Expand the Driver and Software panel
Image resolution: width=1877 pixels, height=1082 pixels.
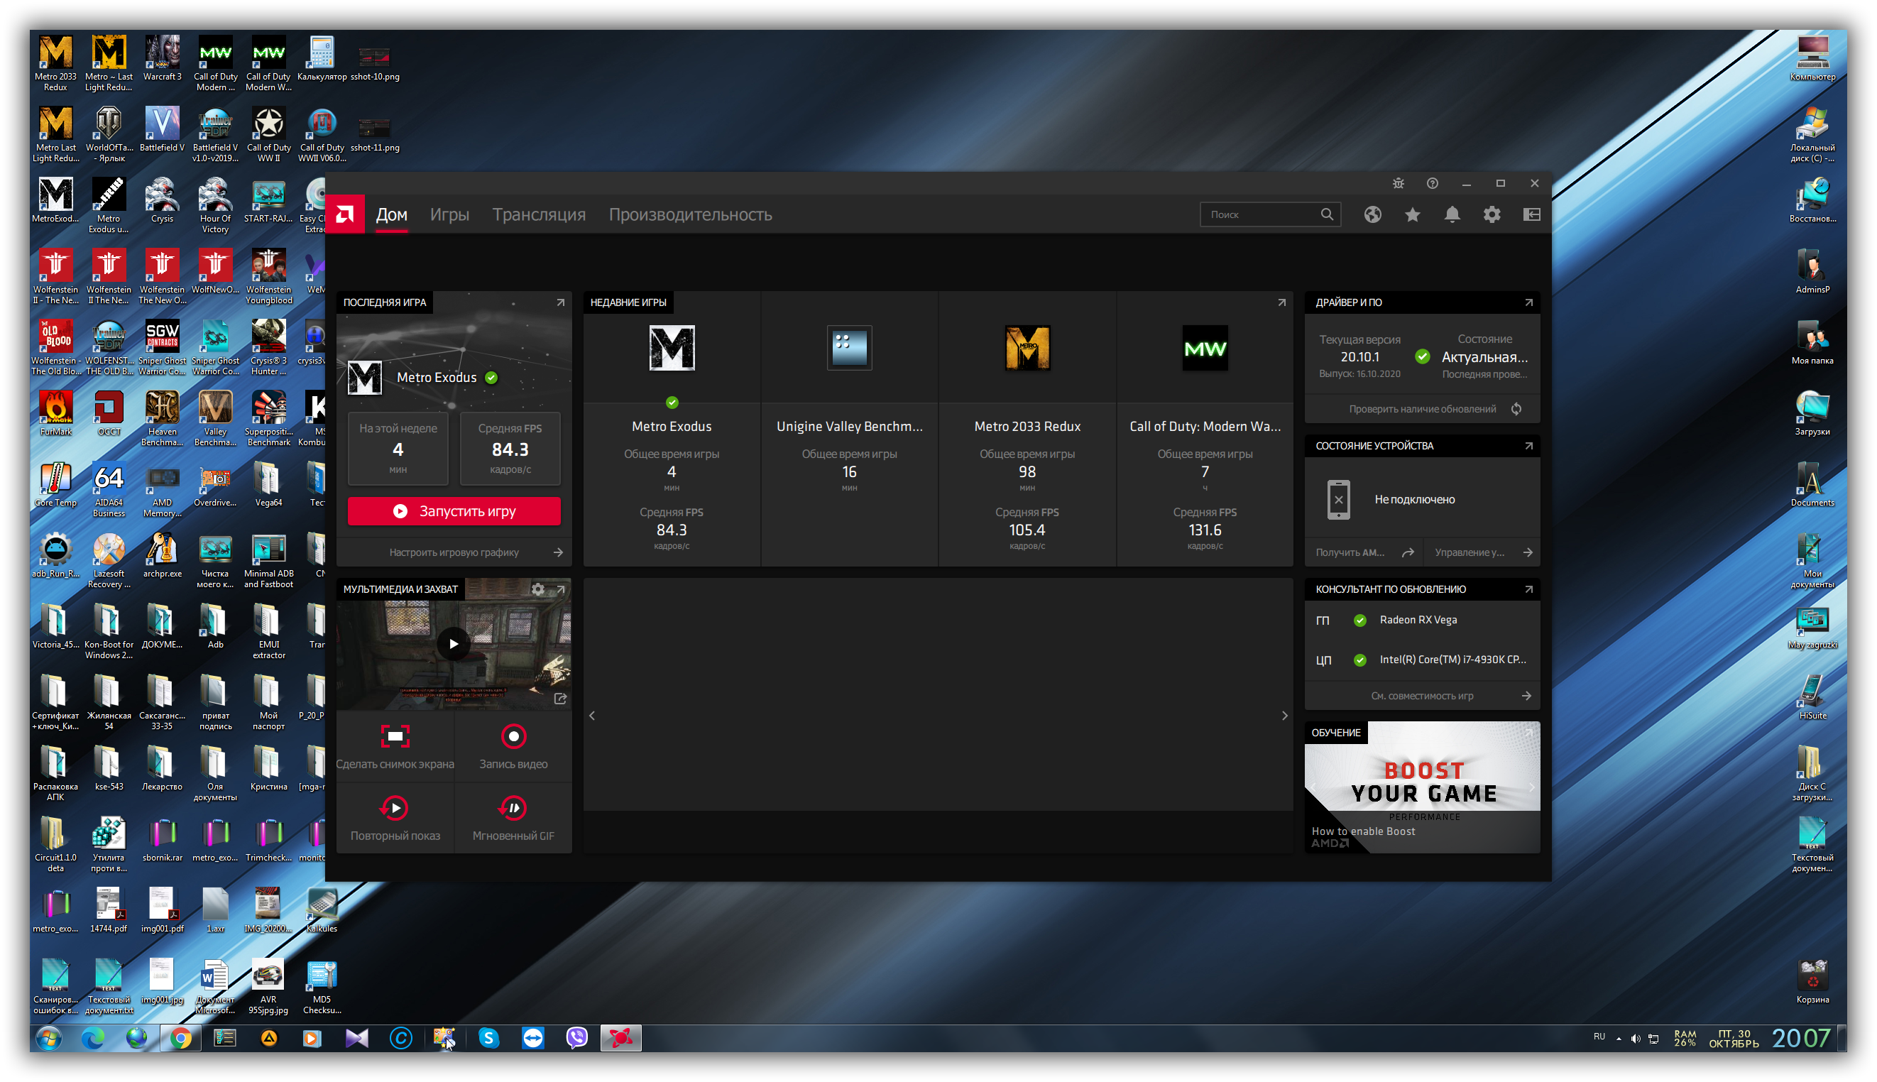[x=1528, y=302]
